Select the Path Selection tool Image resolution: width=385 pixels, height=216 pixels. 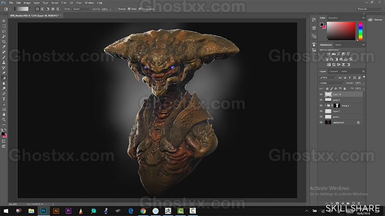[3, 104]
